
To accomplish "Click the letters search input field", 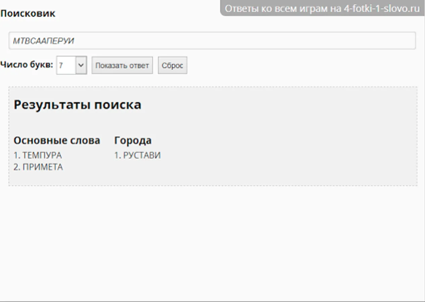I will (x=212, y=41).
